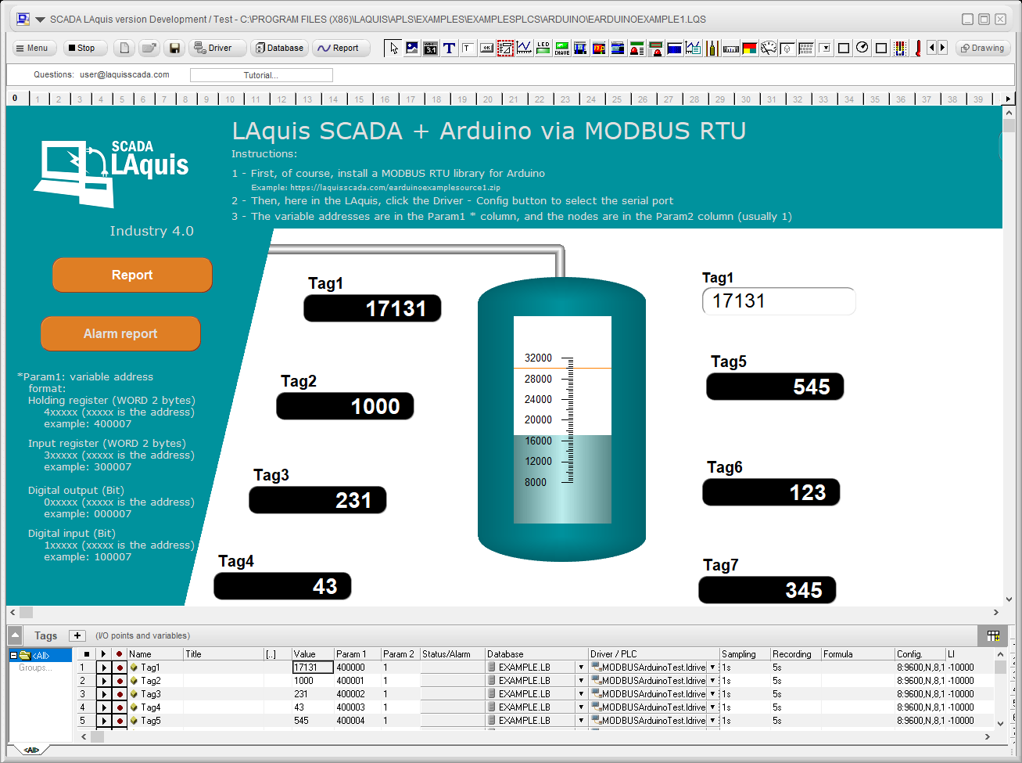Open a file via folder icon
The width and height of the screenshot is (1022, 763).
pyautogui.click(x=149, y=48)
